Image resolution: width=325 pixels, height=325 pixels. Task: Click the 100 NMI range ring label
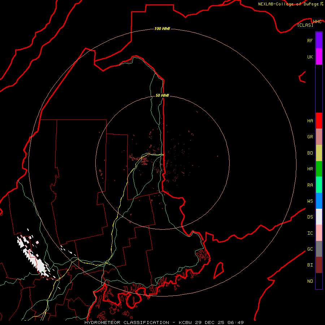[x=162, y=29]
